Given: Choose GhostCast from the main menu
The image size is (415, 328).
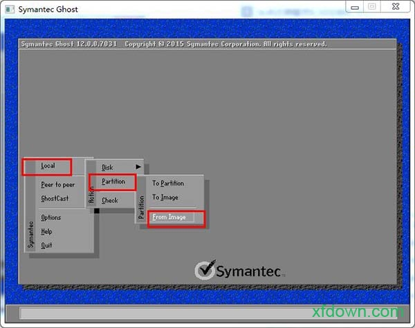Looking at the screenshot, I should (55, 199).
